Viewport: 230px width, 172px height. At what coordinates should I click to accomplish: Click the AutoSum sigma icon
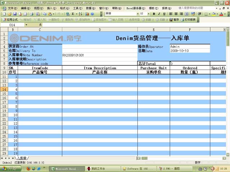pyautogui.click(x=73, y=14)
